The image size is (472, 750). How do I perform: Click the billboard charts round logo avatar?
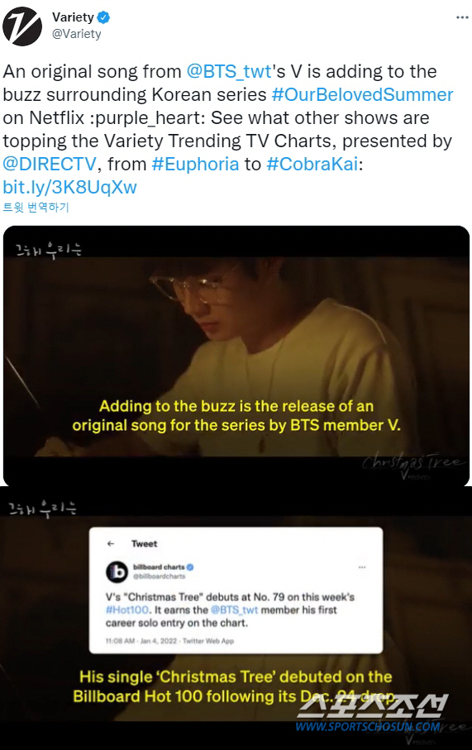click(x=117, y=571)
